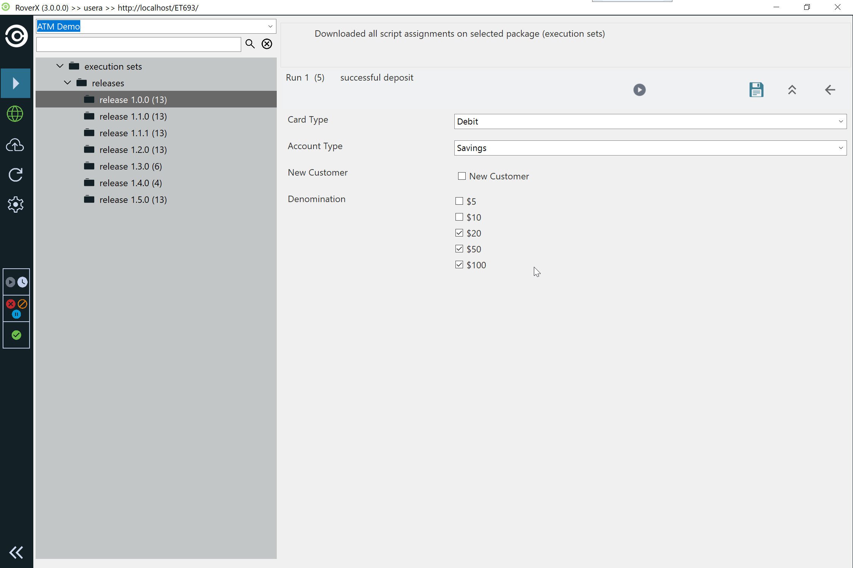
Task: Click the magnifier search icon
Action: click(x=250, y=44)
